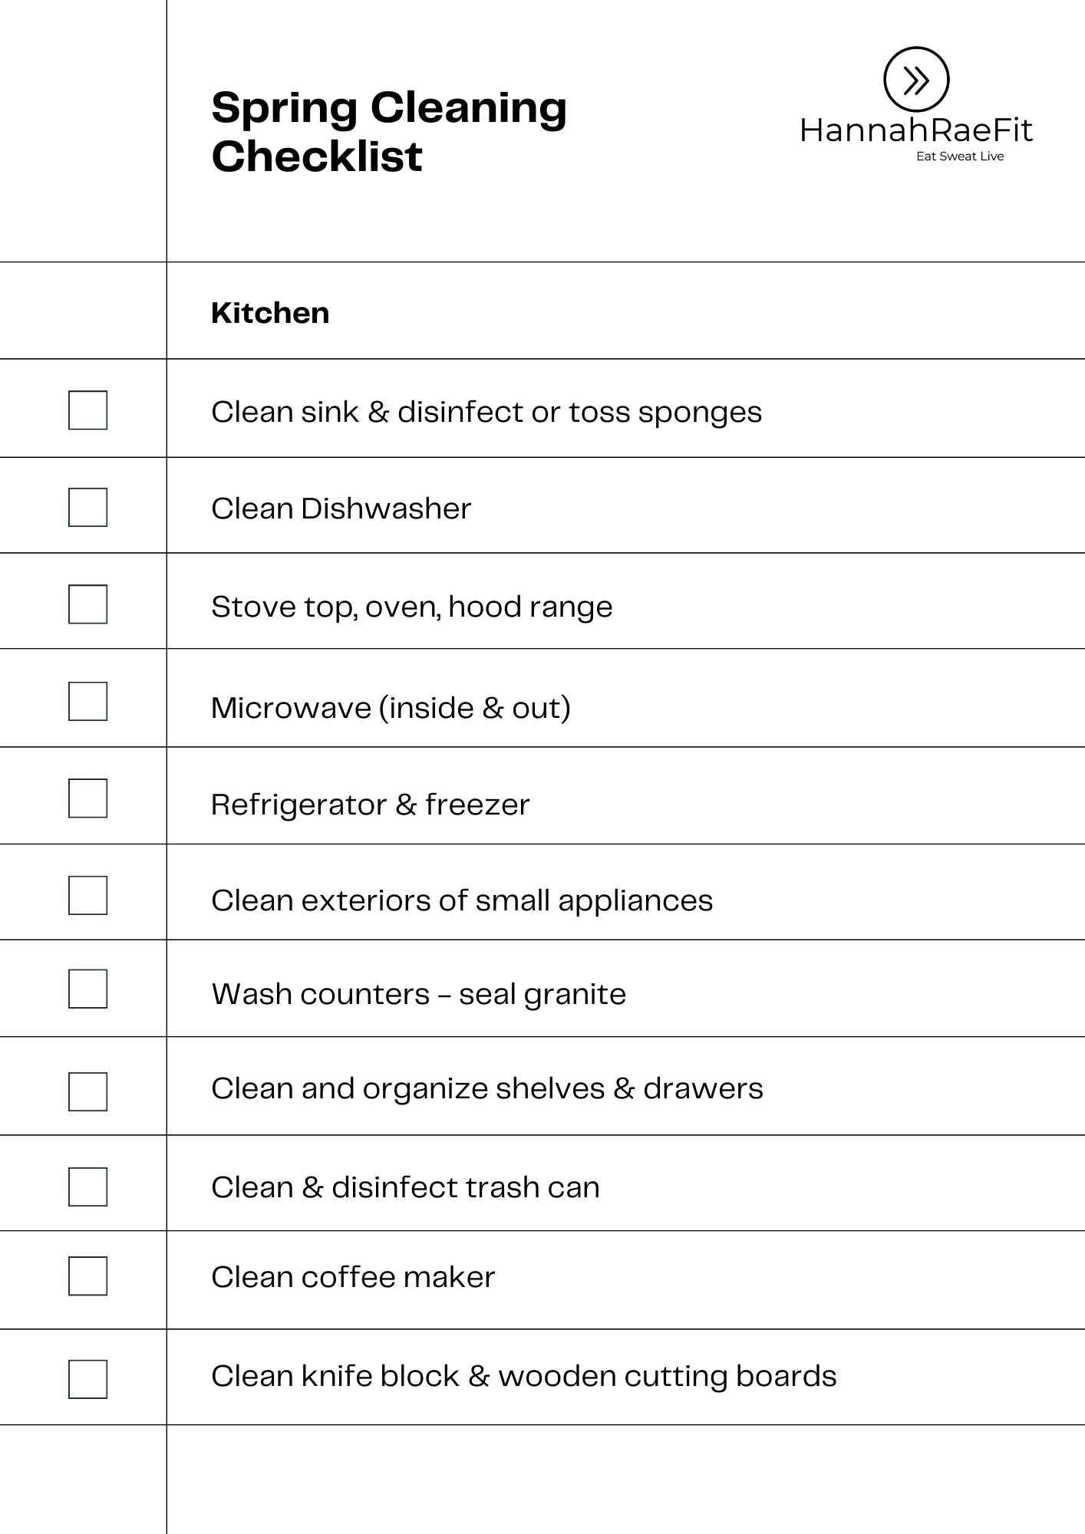The width and height of the screenshot is (1085, 1534).
Task: Click the Eat Sweat Live tagline
Action: 960,156
